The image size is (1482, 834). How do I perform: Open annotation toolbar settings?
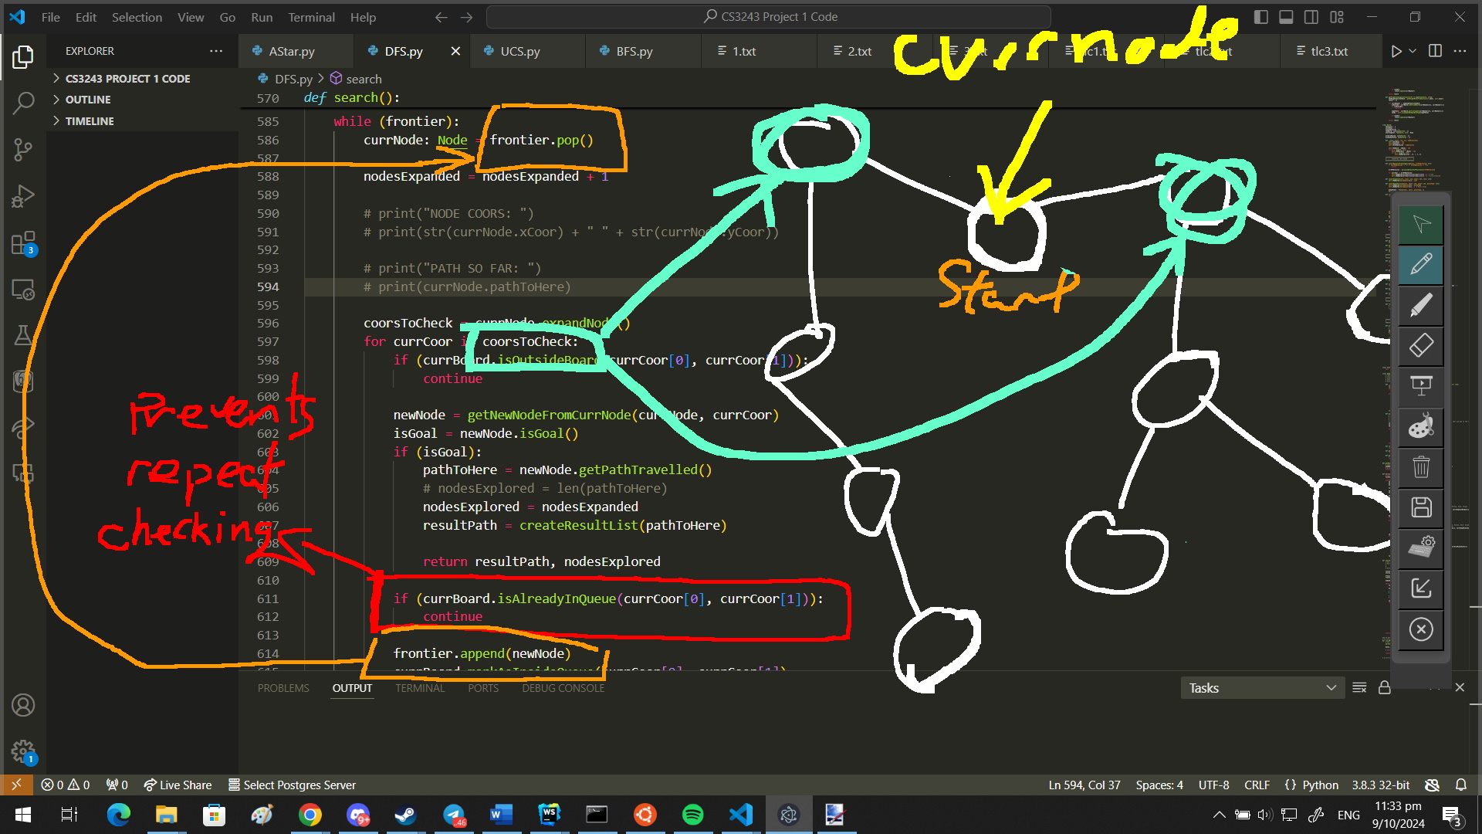tap(1421, 548)
